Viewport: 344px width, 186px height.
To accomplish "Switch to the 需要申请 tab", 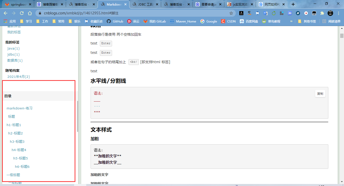I will point(209,4).
